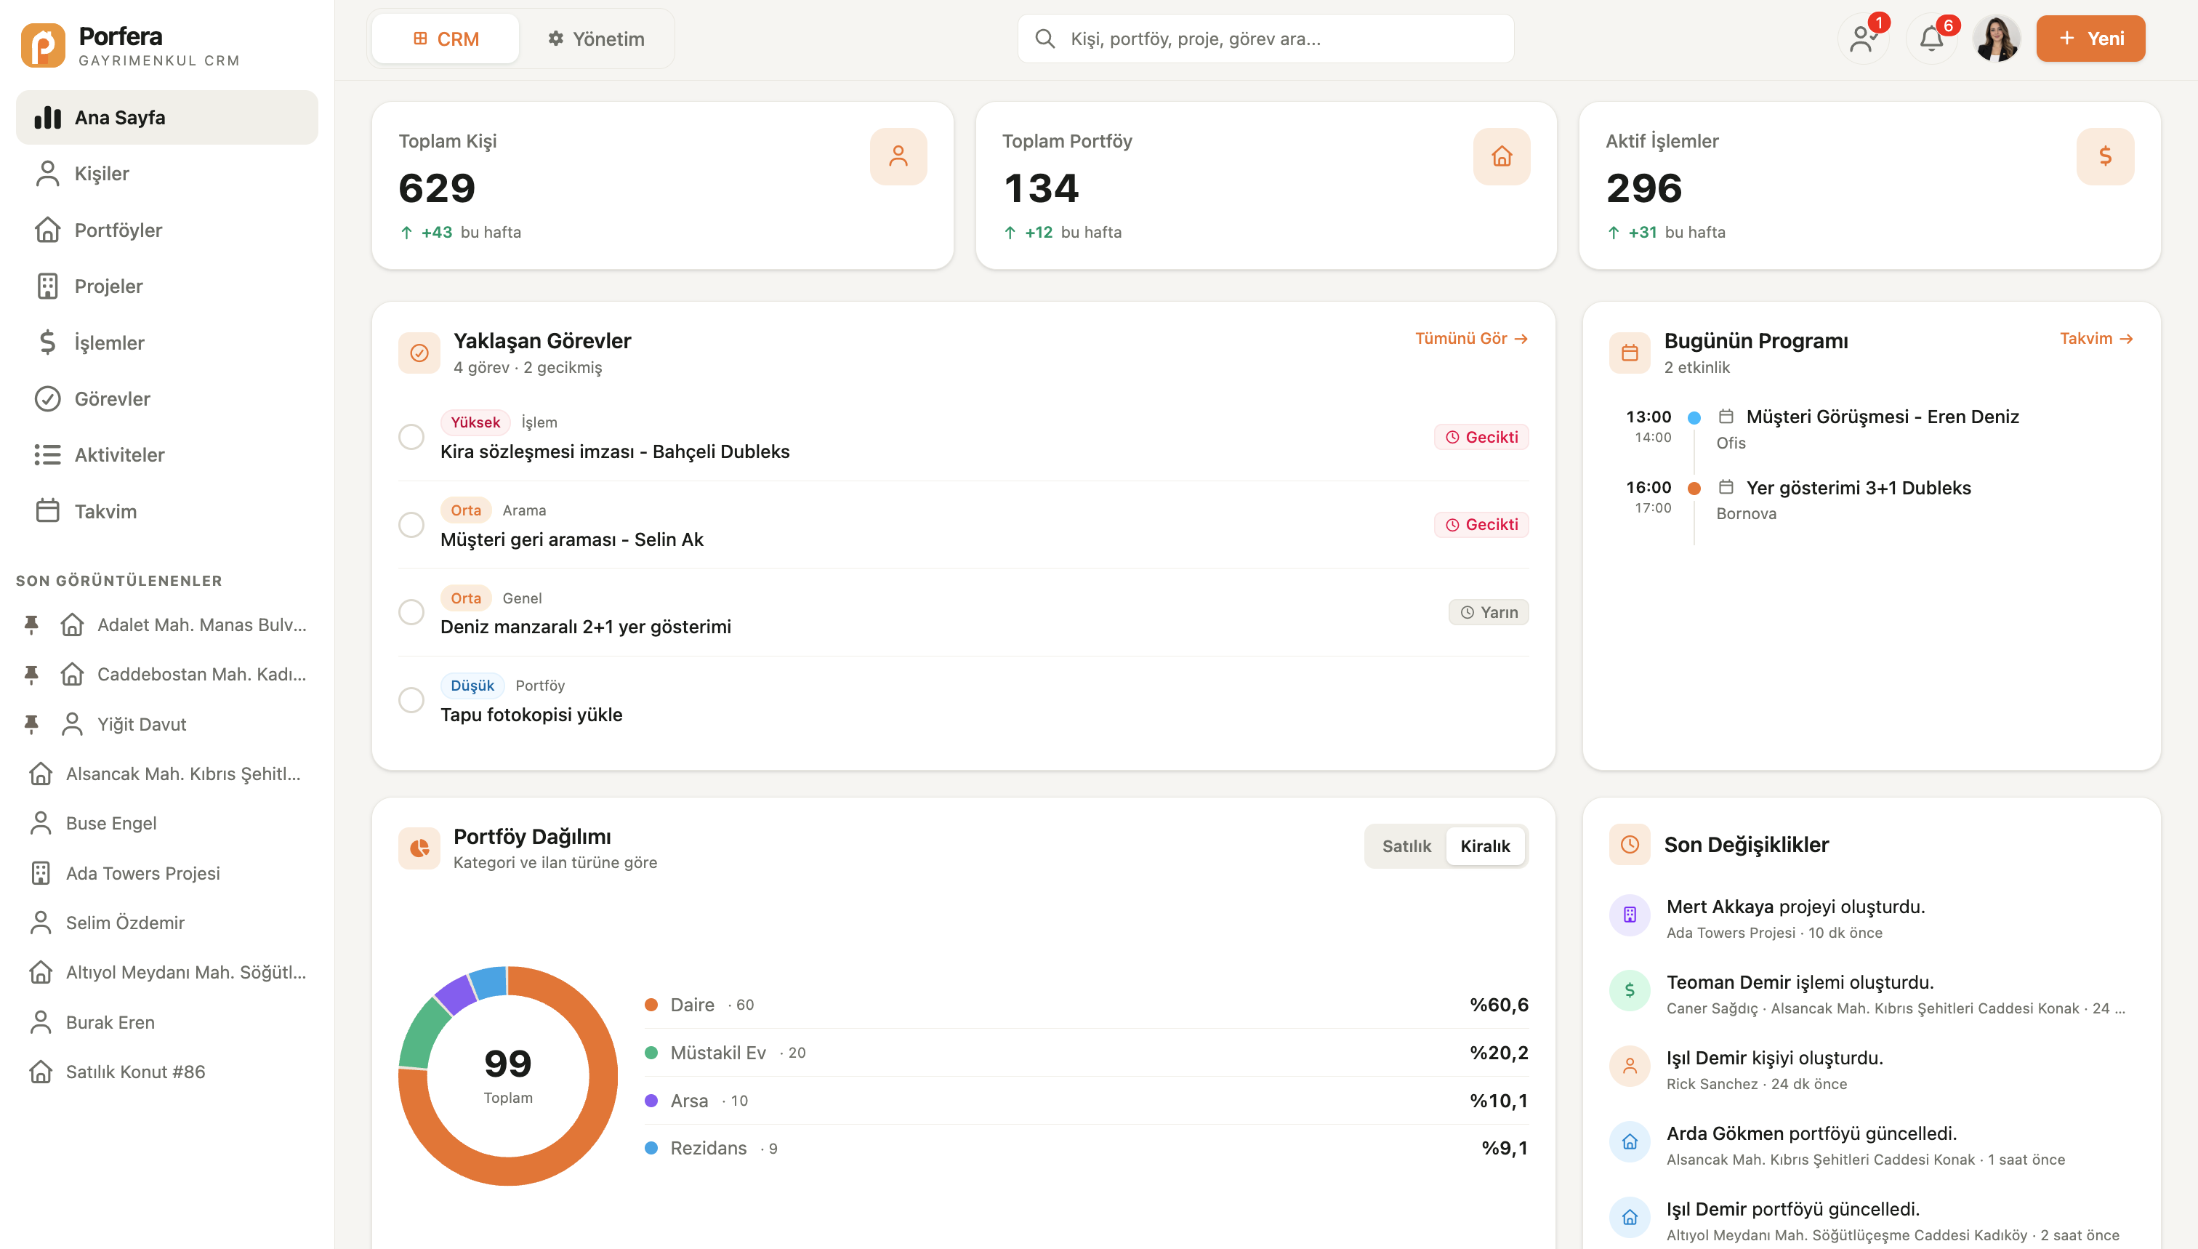Open Müşteri Görüşmesi - Eren Deniz event

tap(1883, 416)
